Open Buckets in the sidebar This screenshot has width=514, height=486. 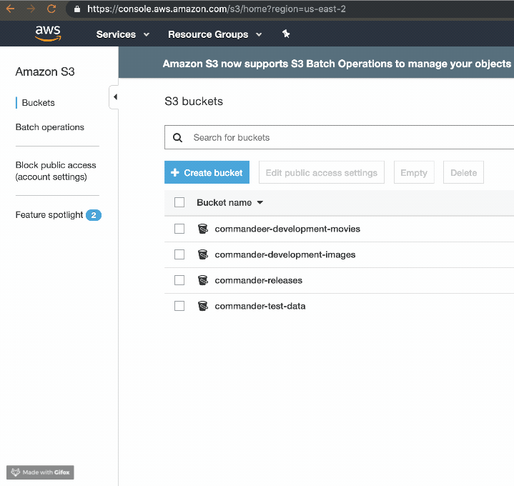pyautogui.click(x=38, y=103)
